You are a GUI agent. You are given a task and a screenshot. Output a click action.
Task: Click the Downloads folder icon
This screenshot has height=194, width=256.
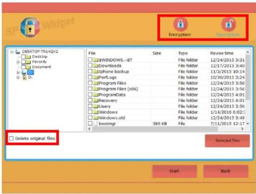pos(96,66)
